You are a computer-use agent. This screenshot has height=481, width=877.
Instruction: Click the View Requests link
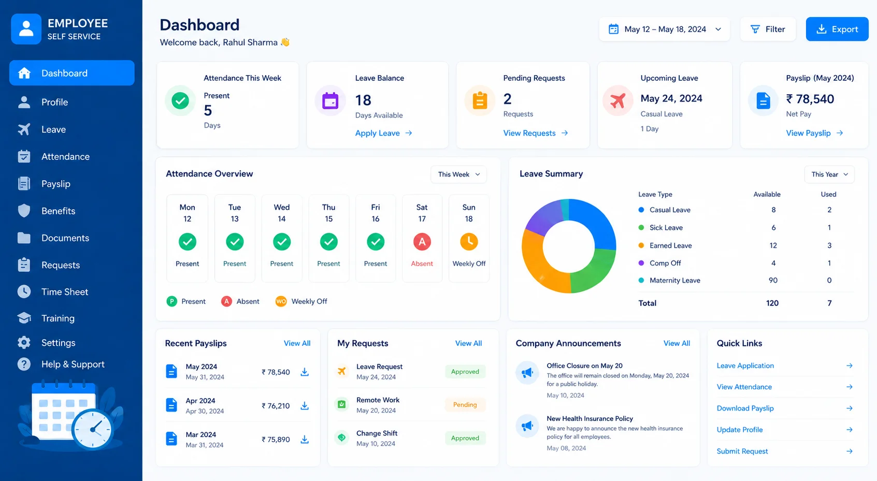(x=536, y=133)
